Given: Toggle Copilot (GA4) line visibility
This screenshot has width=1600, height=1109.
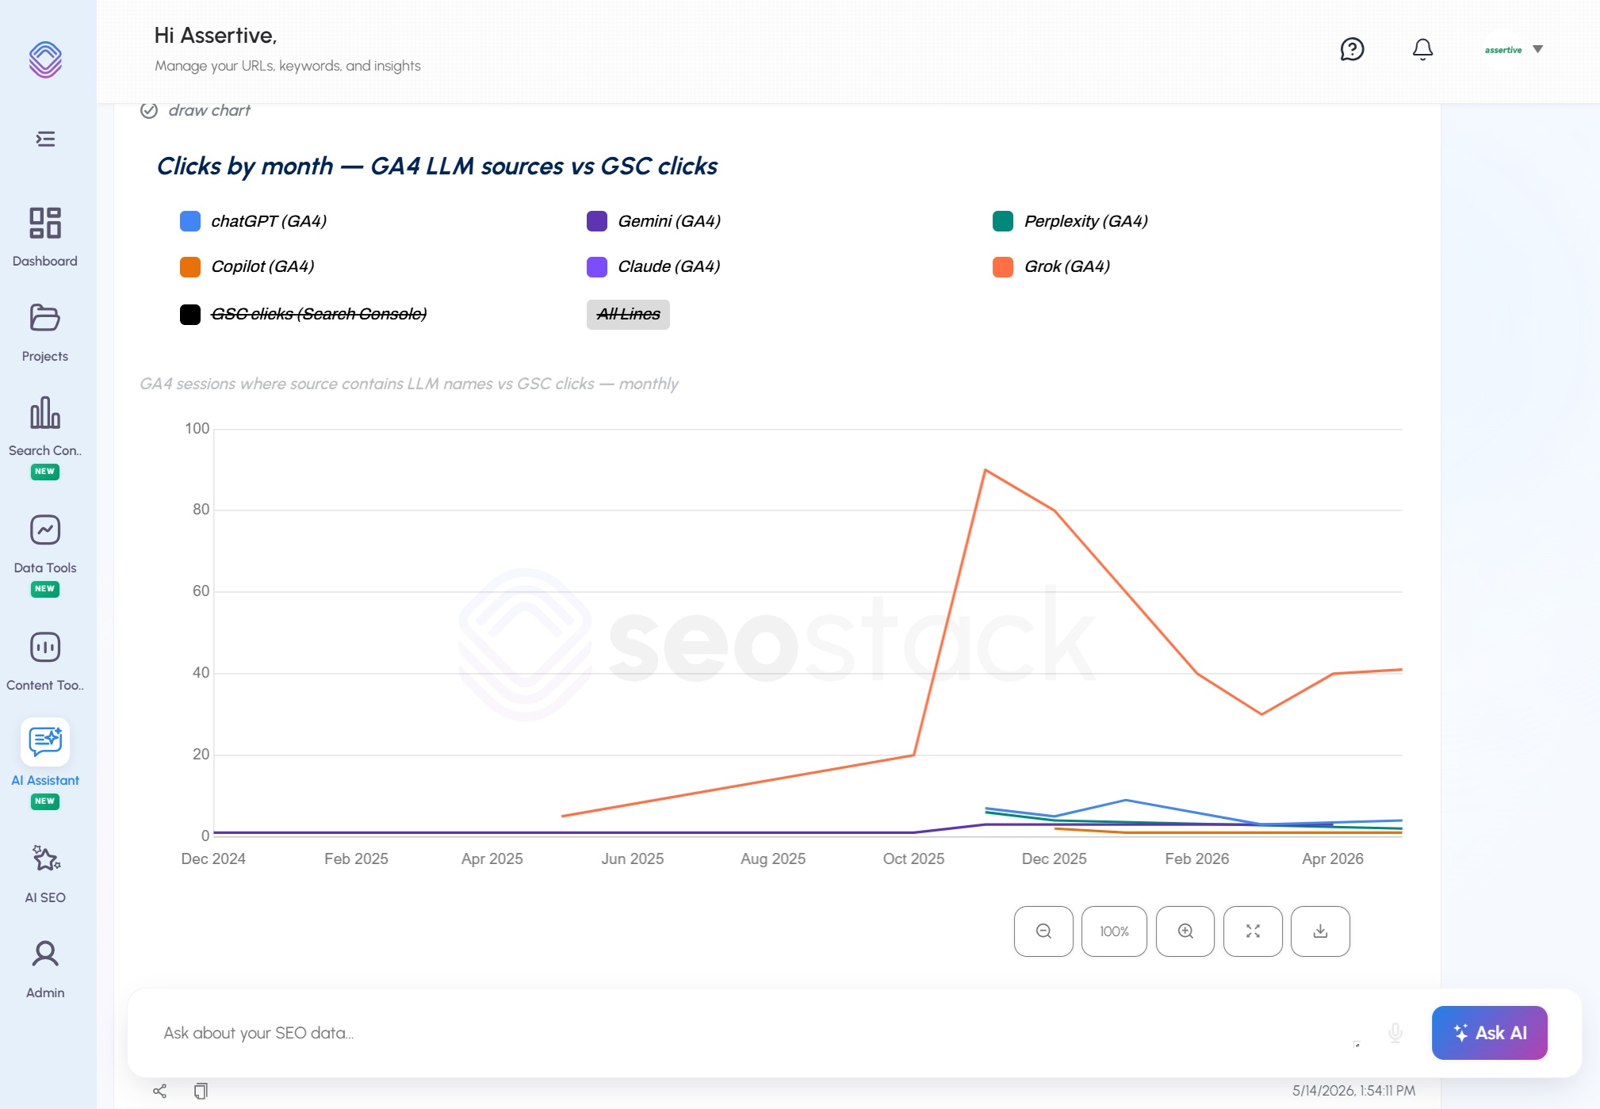Looking at the screenshot, I should pyautogui.click(x=247, y=266).
